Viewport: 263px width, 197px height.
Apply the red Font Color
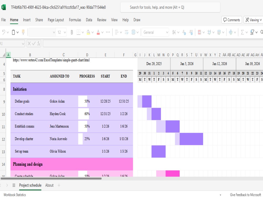coord(98,32)
